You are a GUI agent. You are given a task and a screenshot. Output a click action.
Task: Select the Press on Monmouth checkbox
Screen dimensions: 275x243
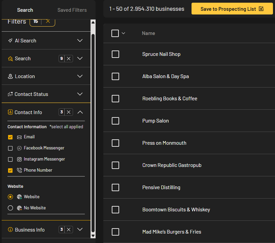pos(115,143)
